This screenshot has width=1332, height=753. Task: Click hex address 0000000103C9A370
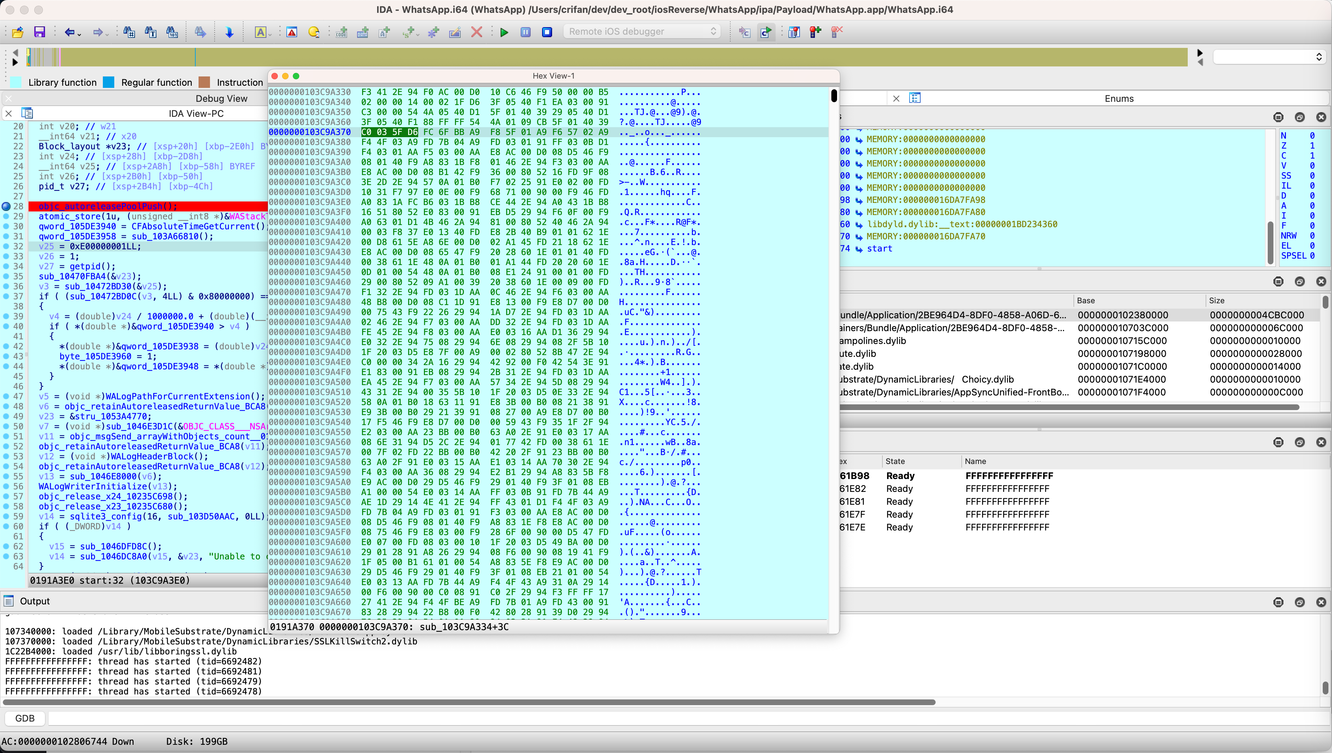pos(310,132)
